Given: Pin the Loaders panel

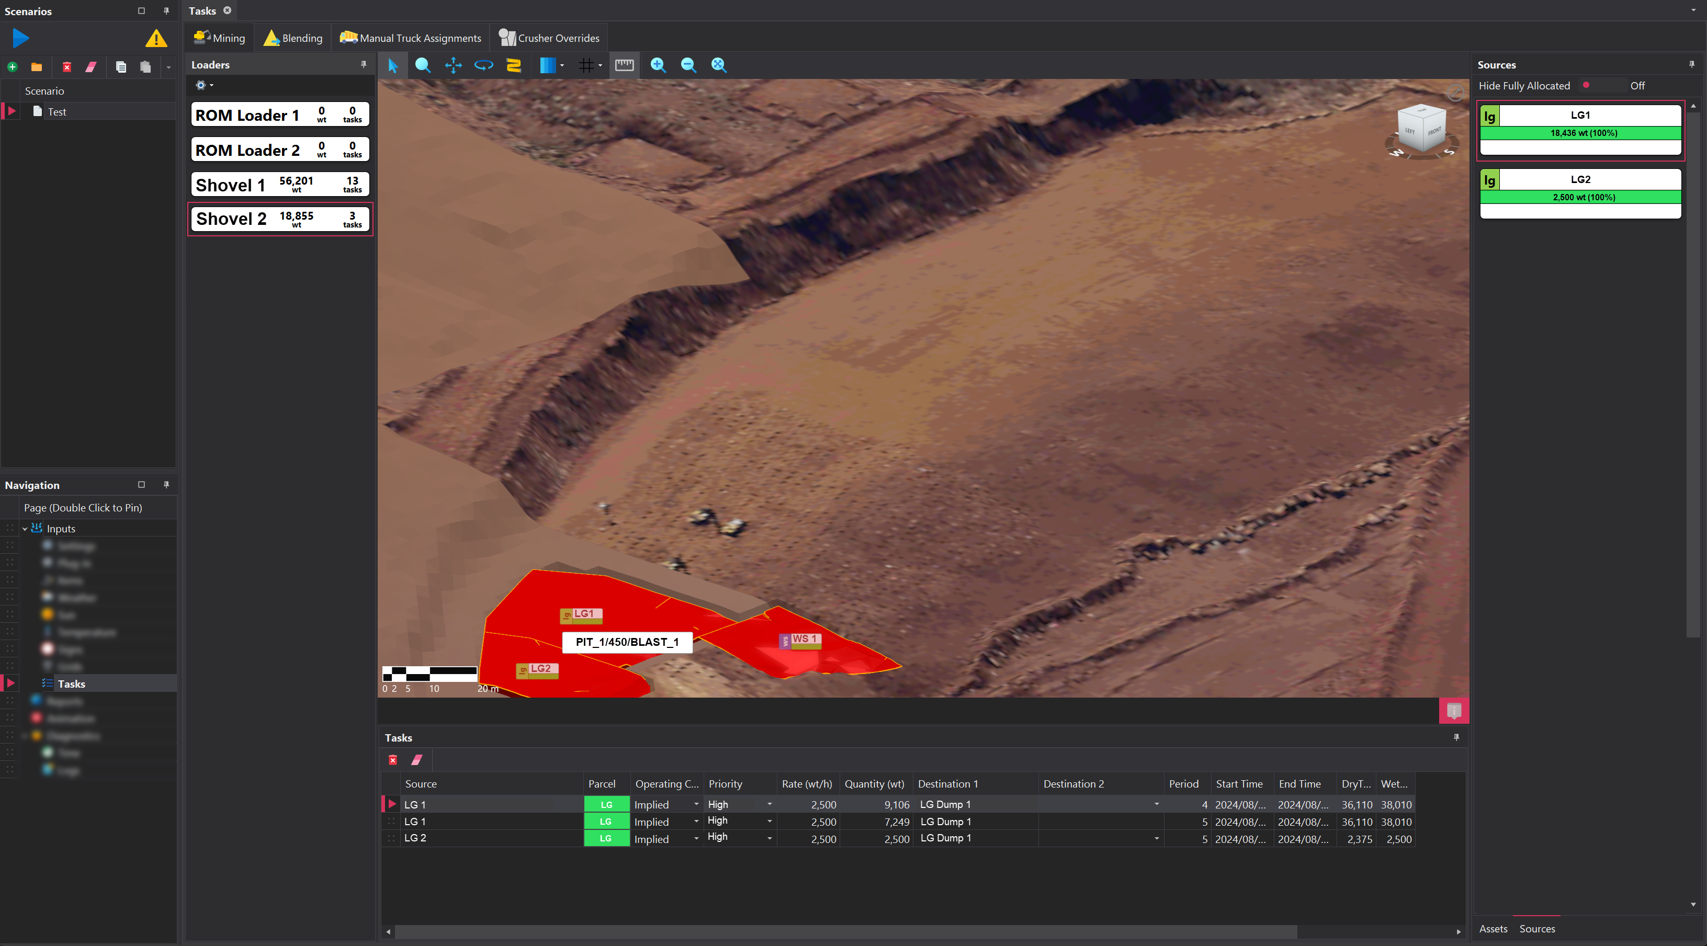Looking at the screenshot, I should click(x=363, y=64).
